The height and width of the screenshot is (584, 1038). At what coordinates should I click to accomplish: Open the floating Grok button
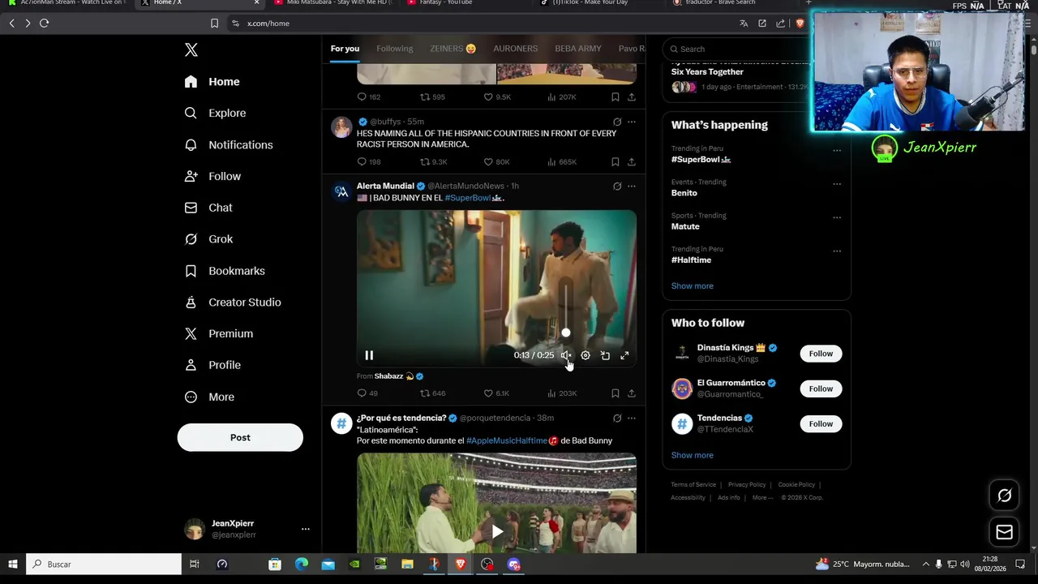tap(1004, 496)
